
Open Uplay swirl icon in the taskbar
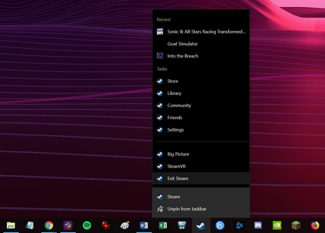click(220, 225)
